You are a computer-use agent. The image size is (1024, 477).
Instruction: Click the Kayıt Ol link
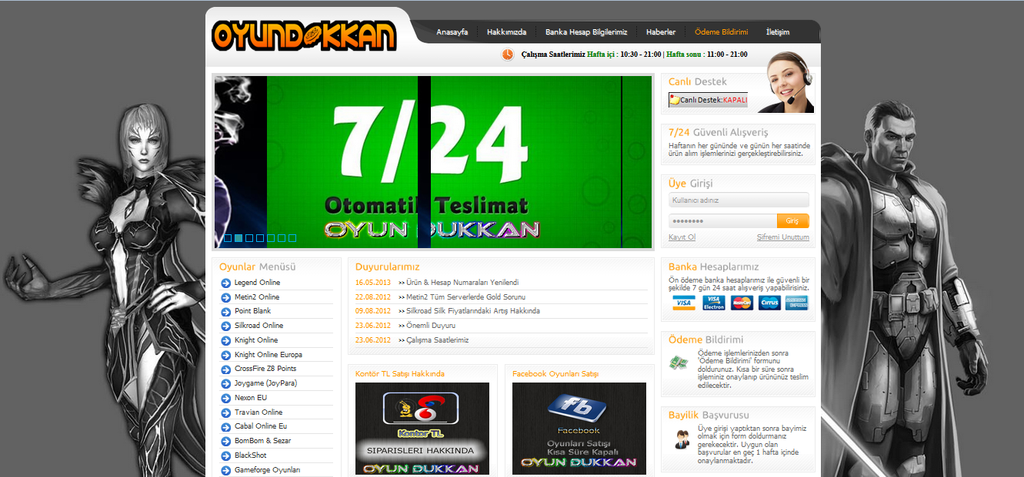point(682,237)
